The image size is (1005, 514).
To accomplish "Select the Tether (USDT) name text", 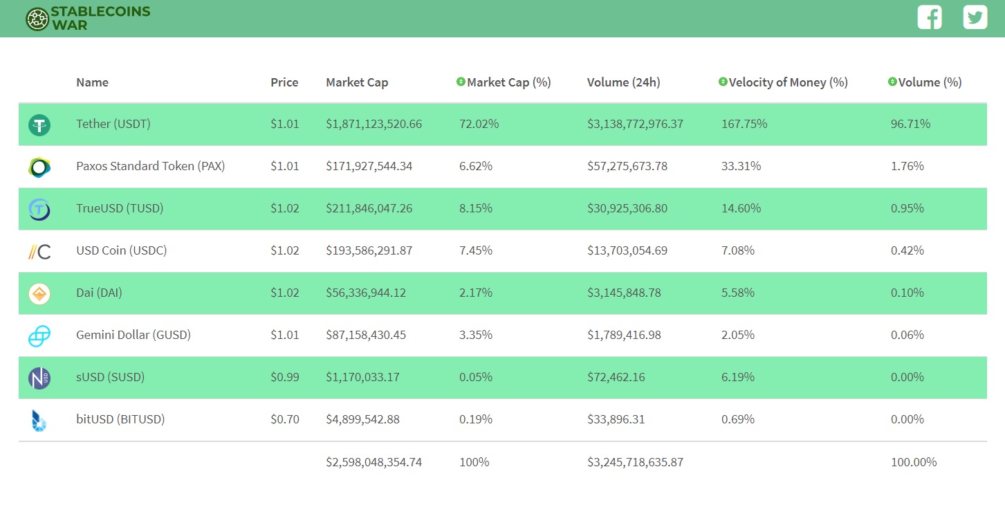I will pyautogui.click(x=113, y=125).
